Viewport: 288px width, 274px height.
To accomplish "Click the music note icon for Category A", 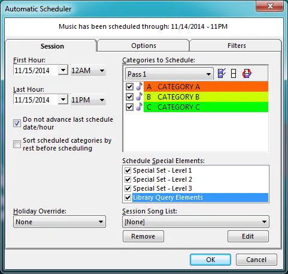I will coord(140,86).
